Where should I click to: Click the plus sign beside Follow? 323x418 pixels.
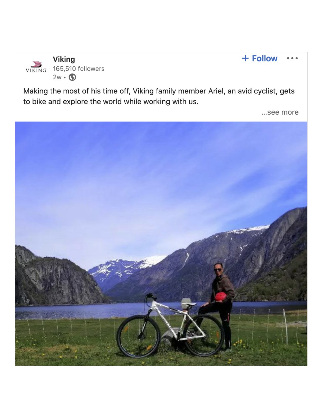pos(245,58)
